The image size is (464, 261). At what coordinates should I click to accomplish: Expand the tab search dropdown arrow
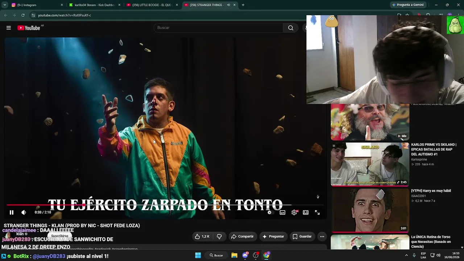pos(5,5)
